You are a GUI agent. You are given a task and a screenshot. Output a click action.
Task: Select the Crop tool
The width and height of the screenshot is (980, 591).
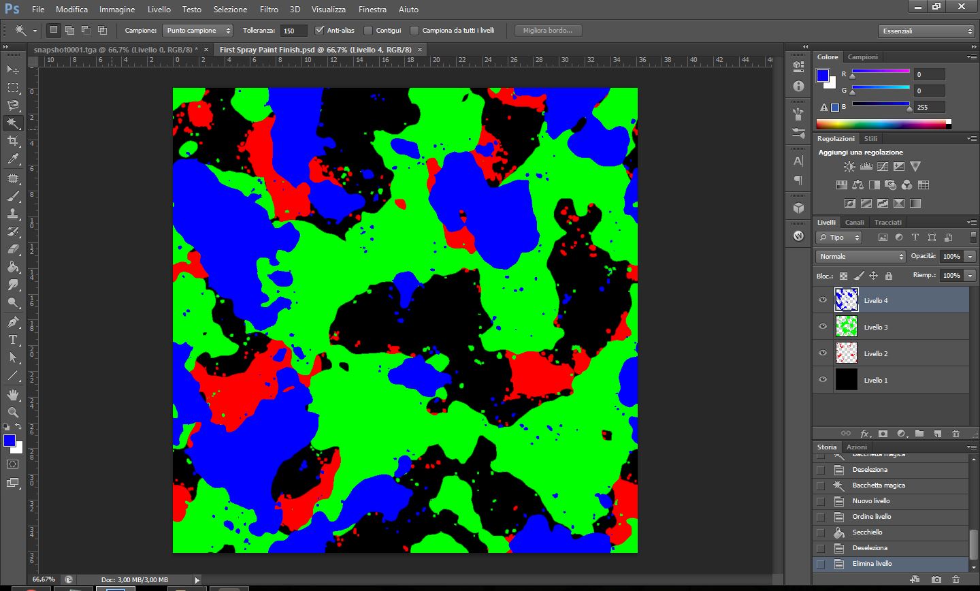point(13,141)
